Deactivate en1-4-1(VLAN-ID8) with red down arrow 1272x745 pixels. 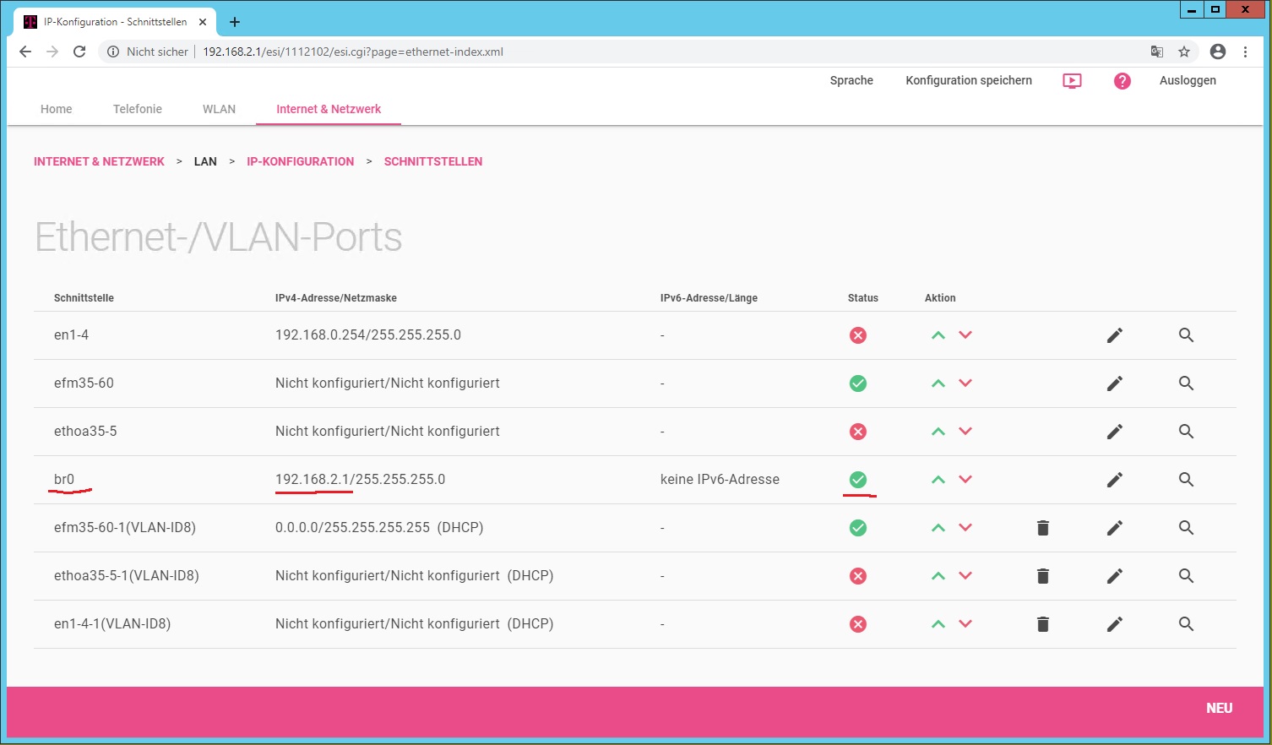pos(965,624)
